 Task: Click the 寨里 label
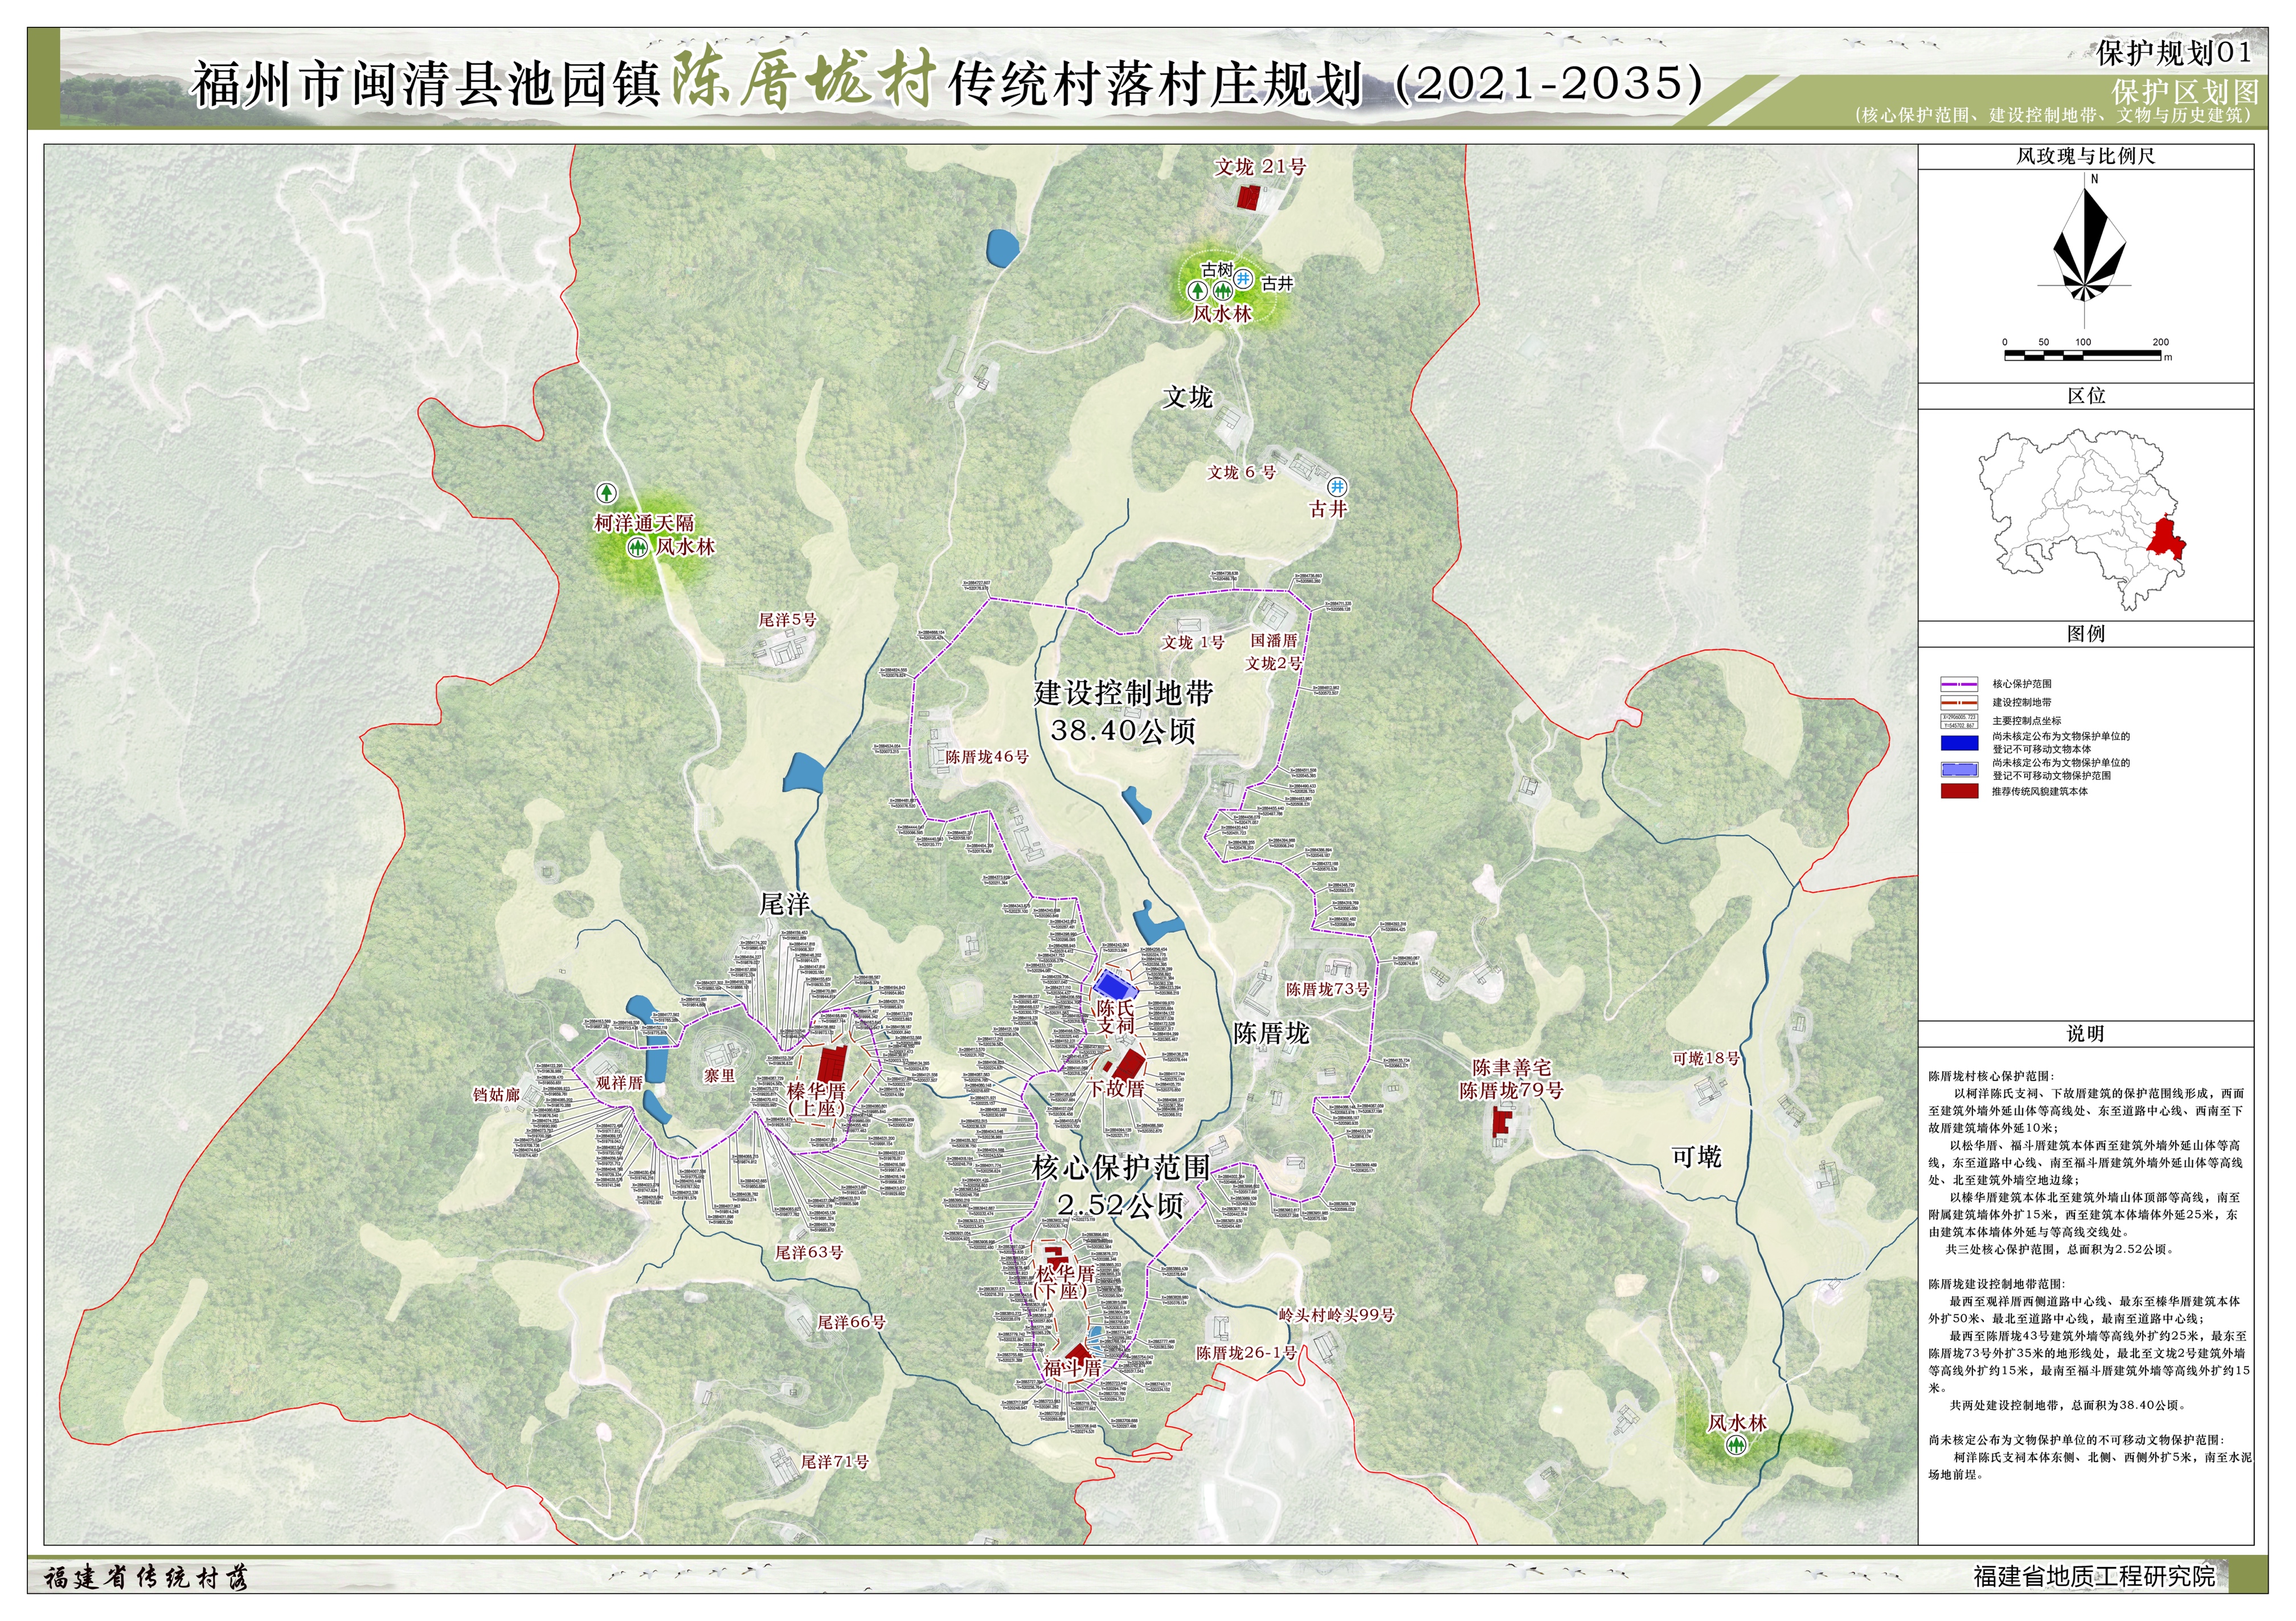[x=719, y=1076]
